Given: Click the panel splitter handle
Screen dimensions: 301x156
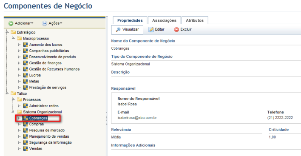Looking at the screenshot, I should pyautogui.click(x=107, y=119).
